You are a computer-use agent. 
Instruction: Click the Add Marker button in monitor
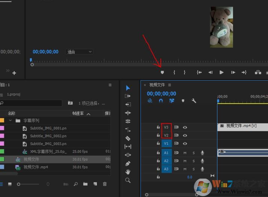point(162,72)
